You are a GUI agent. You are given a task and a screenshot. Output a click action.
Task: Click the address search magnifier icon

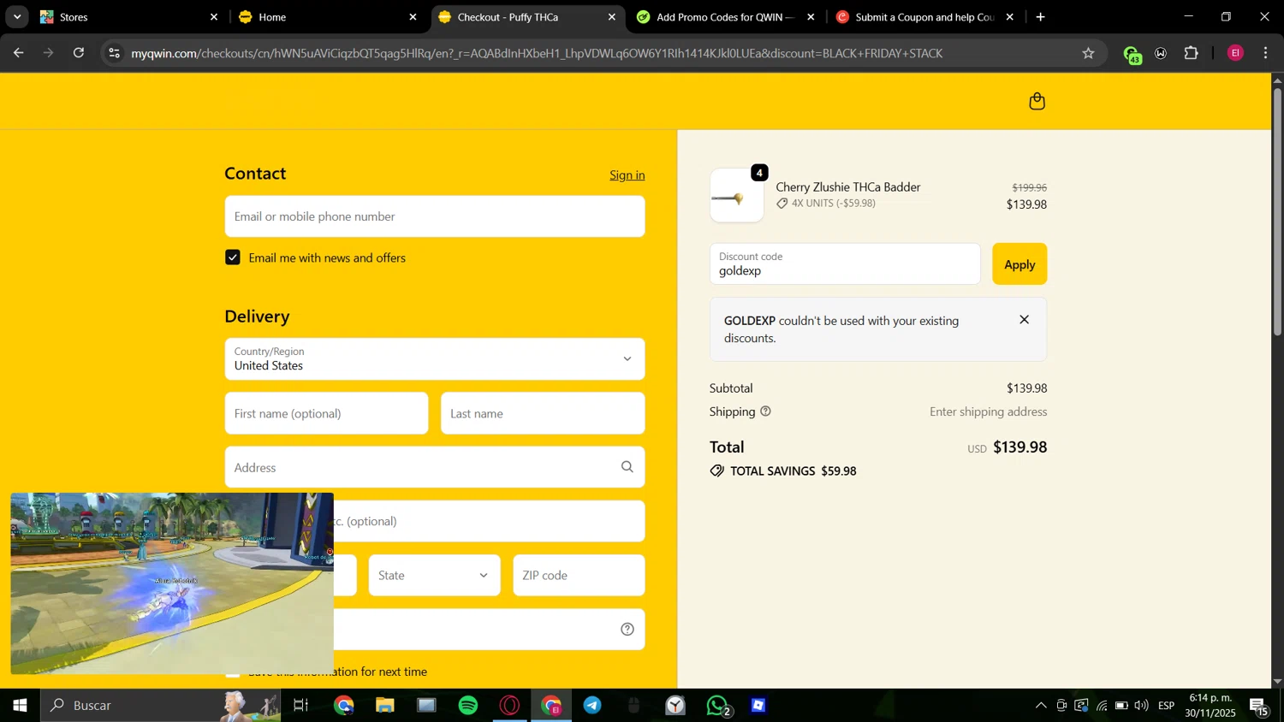pyautogui.click(x=627, y=467)
